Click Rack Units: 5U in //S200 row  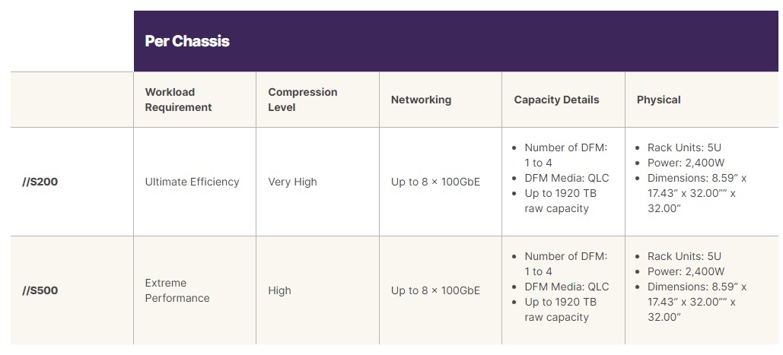point(684,147)
